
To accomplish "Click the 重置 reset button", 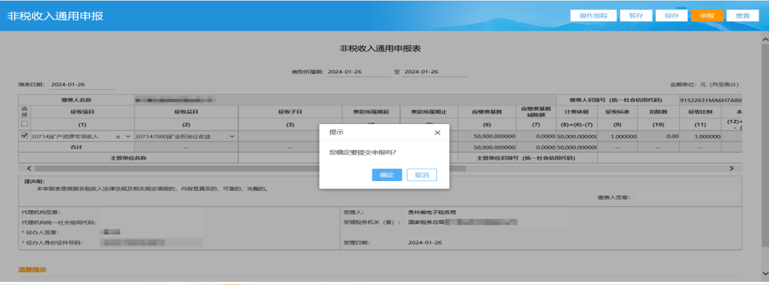I will pos(743,16).
